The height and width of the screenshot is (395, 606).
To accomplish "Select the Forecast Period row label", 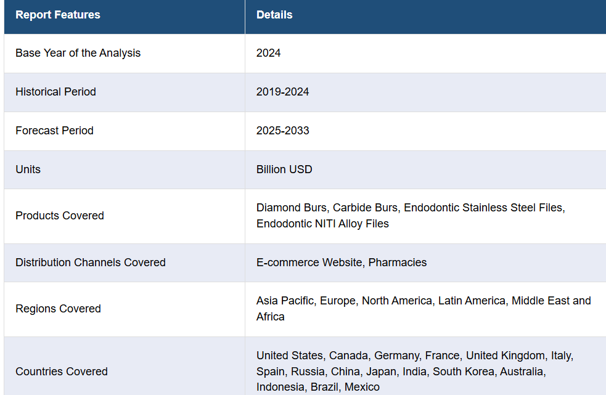I will tap(54, 130).
